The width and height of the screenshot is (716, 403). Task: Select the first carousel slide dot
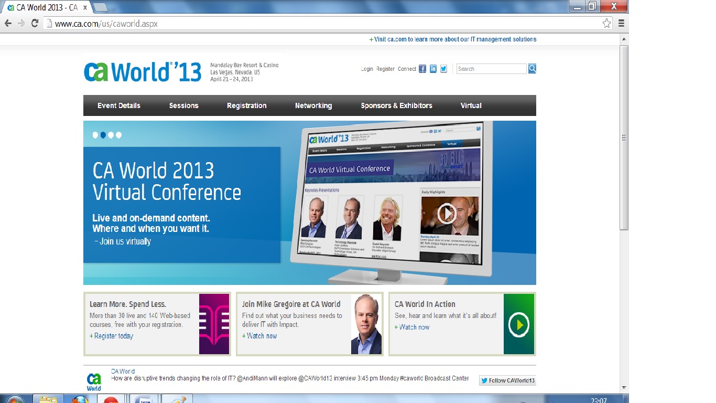95,135
